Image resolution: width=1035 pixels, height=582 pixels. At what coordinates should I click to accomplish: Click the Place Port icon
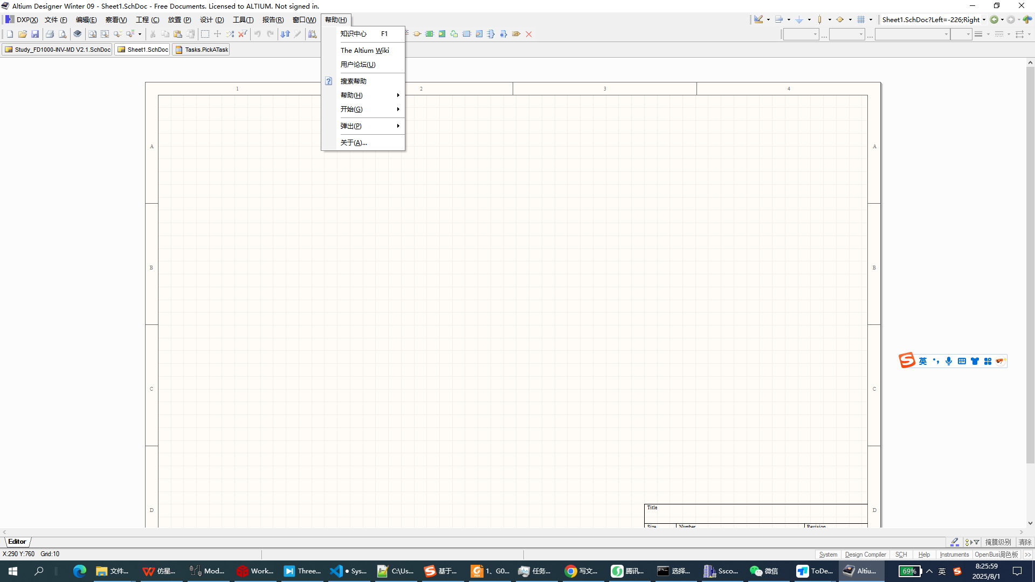tap(417, 34)
